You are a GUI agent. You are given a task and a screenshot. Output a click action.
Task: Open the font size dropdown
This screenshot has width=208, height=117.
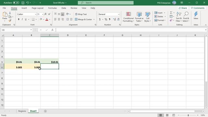(43, 14)
